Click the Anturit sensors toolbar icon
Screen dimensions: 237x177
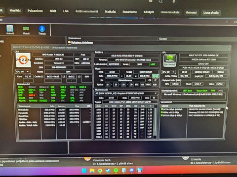coord(10,29)
